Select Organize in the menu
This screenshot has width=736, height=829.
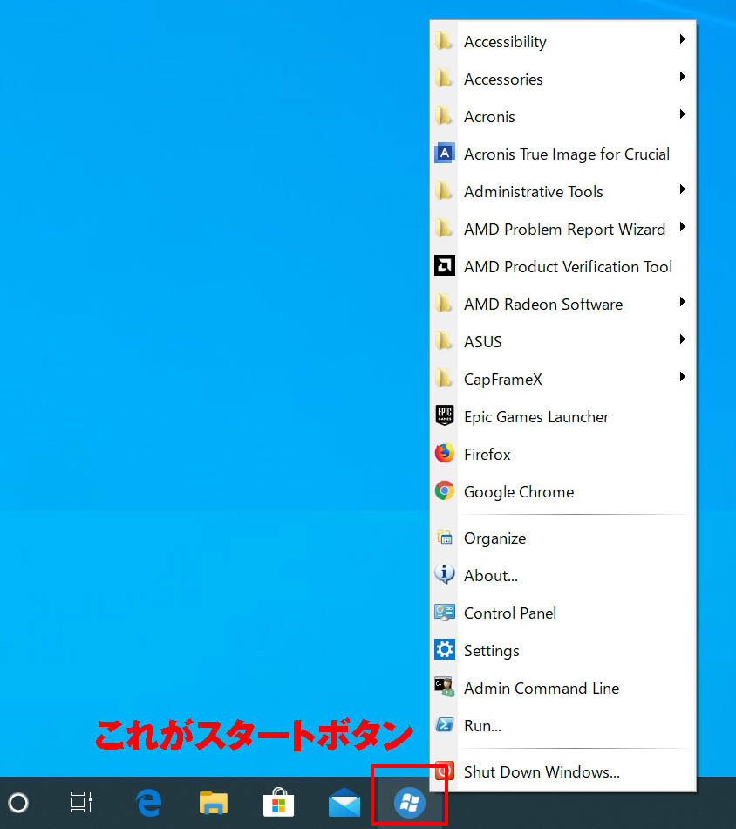(x=562, y=538)
